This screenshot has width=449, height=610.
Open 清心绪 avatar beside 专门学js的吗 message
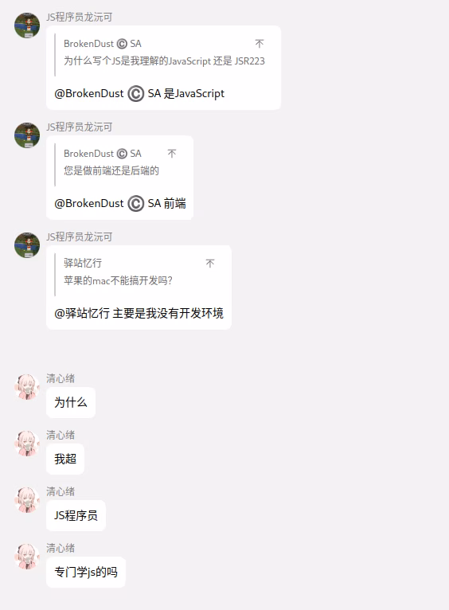pyautogui.click(x=27, y=557)
